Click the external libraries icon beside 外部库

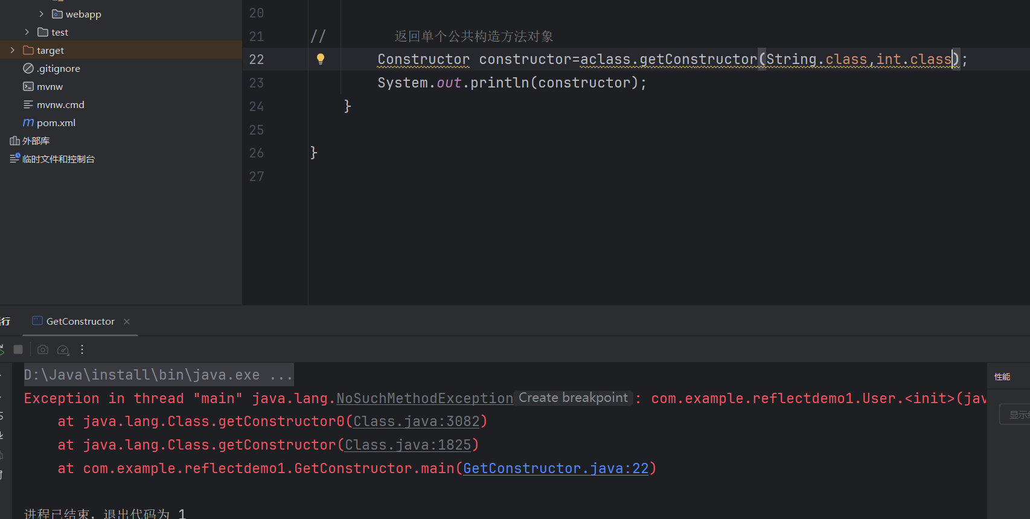[x=15, y=141]
